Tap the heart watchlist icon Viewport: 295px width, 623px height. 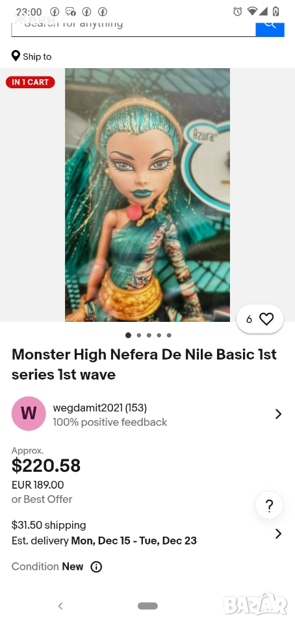pos(266,319)
